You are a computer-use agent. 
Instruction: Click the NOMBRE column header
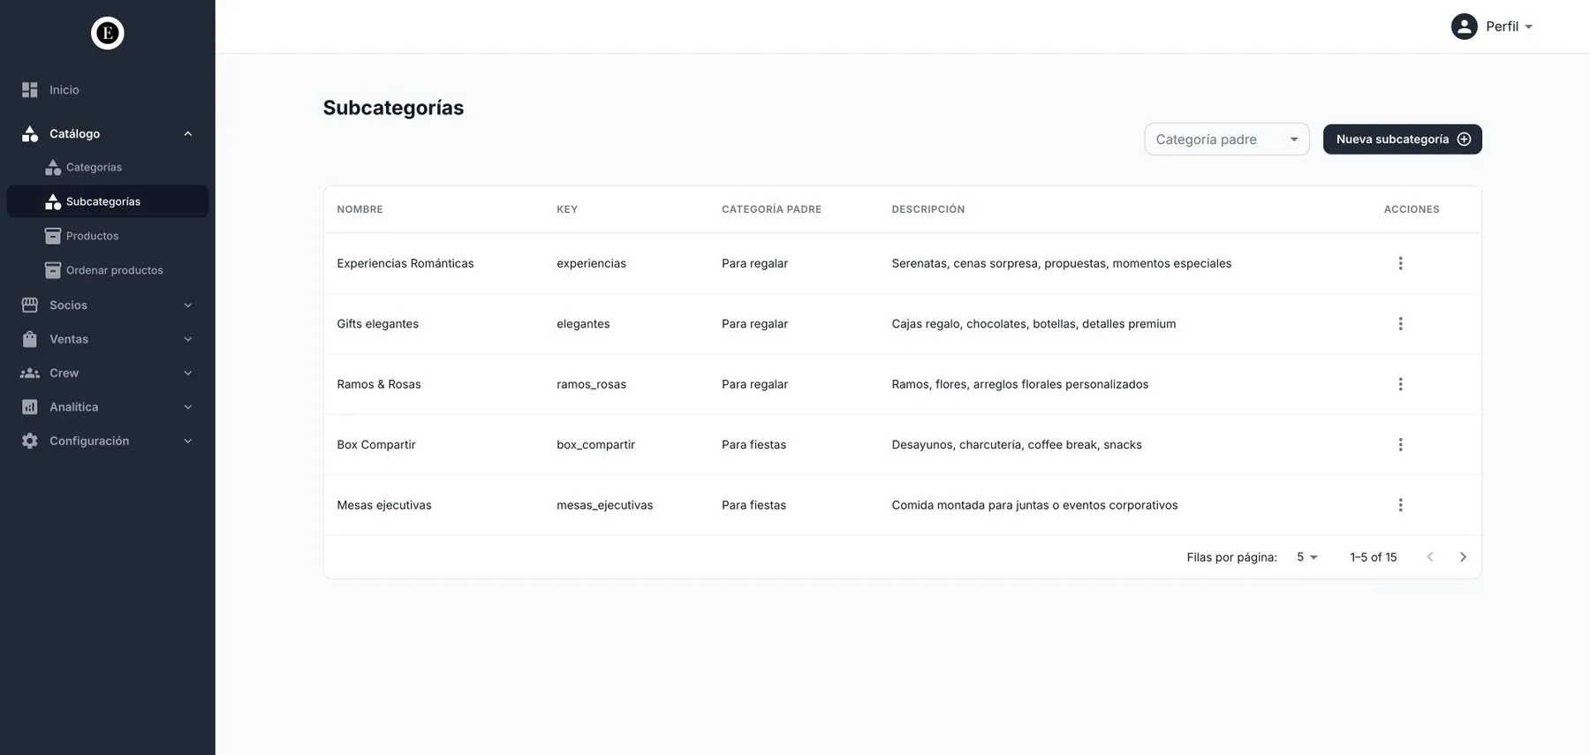pyautogui.click(x=360, y=209)
